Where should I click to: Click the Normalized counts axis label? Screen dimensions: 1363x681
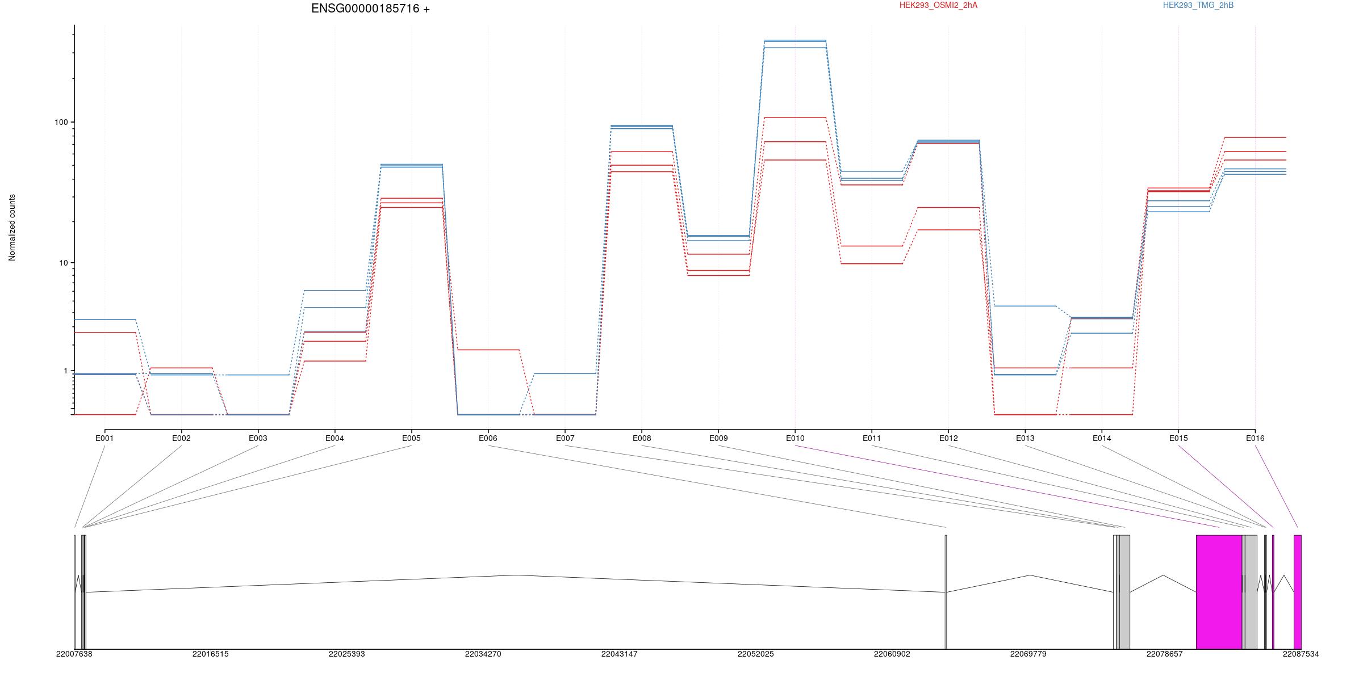click(x=12, y=227)
